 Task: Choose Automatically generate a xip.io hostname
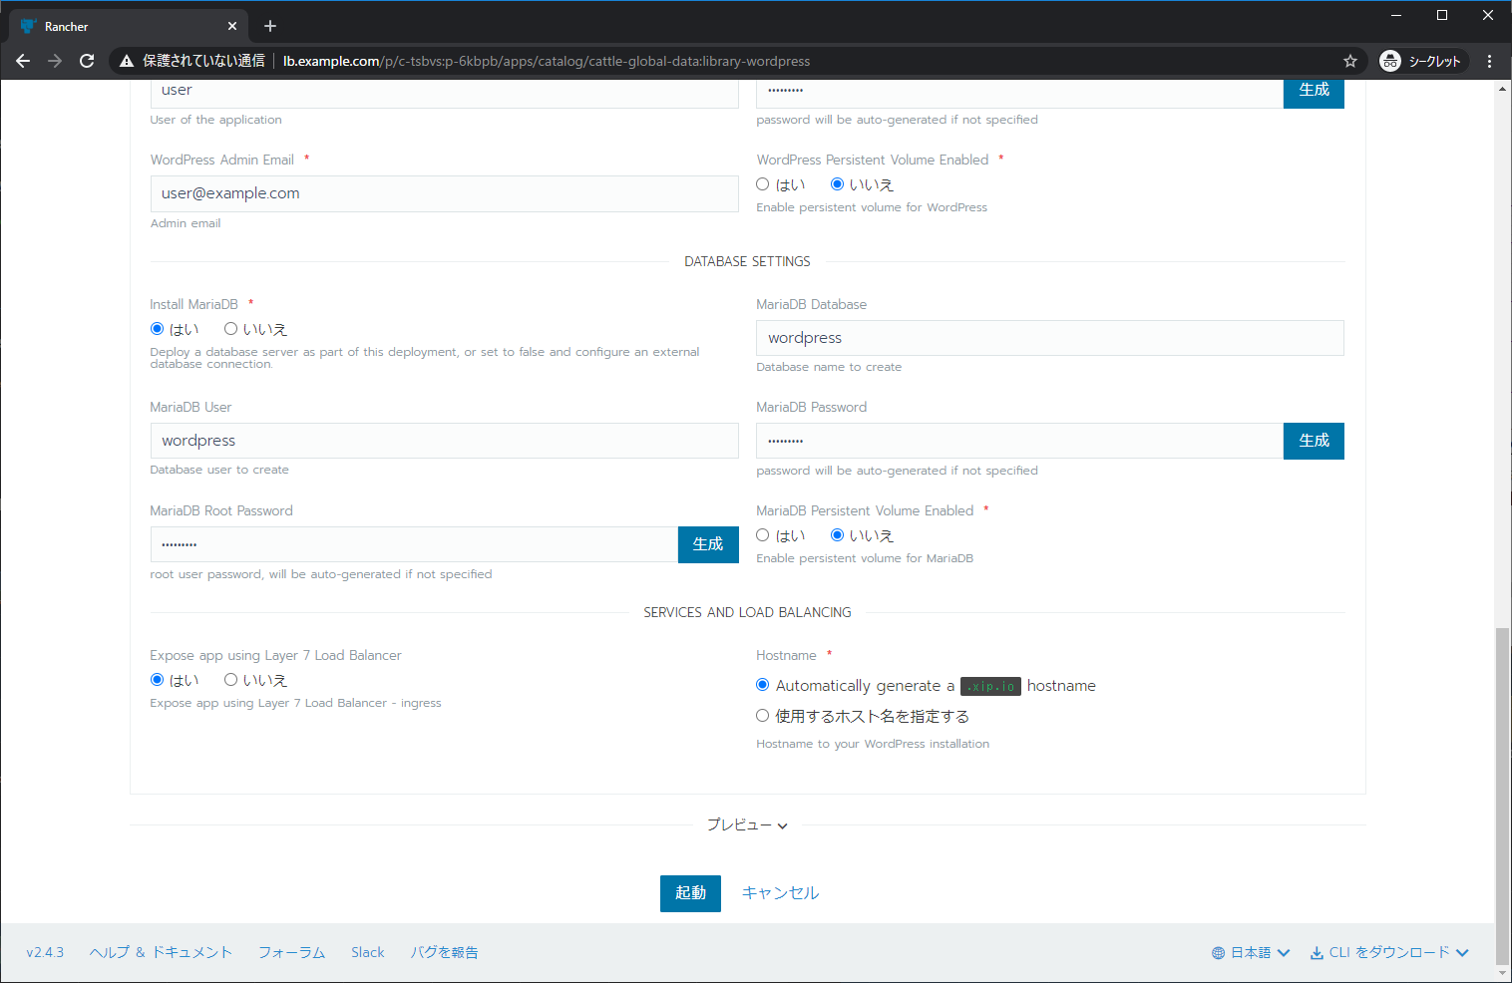[x=763, y=685]
